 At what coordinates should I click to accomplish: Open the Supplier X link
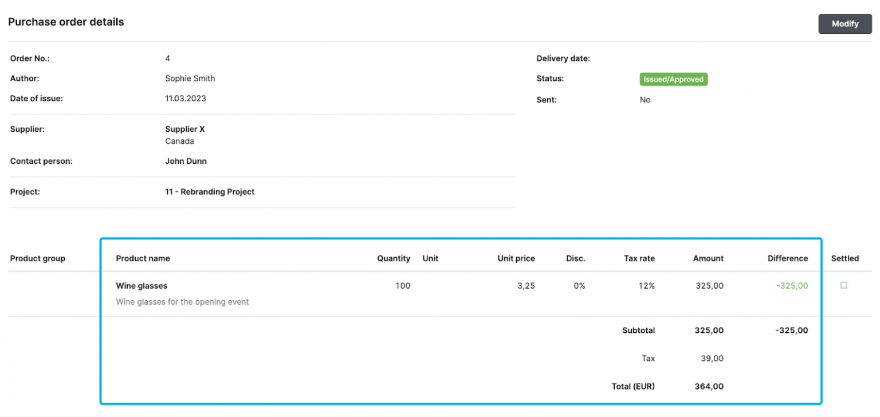(x=184, y=129)
